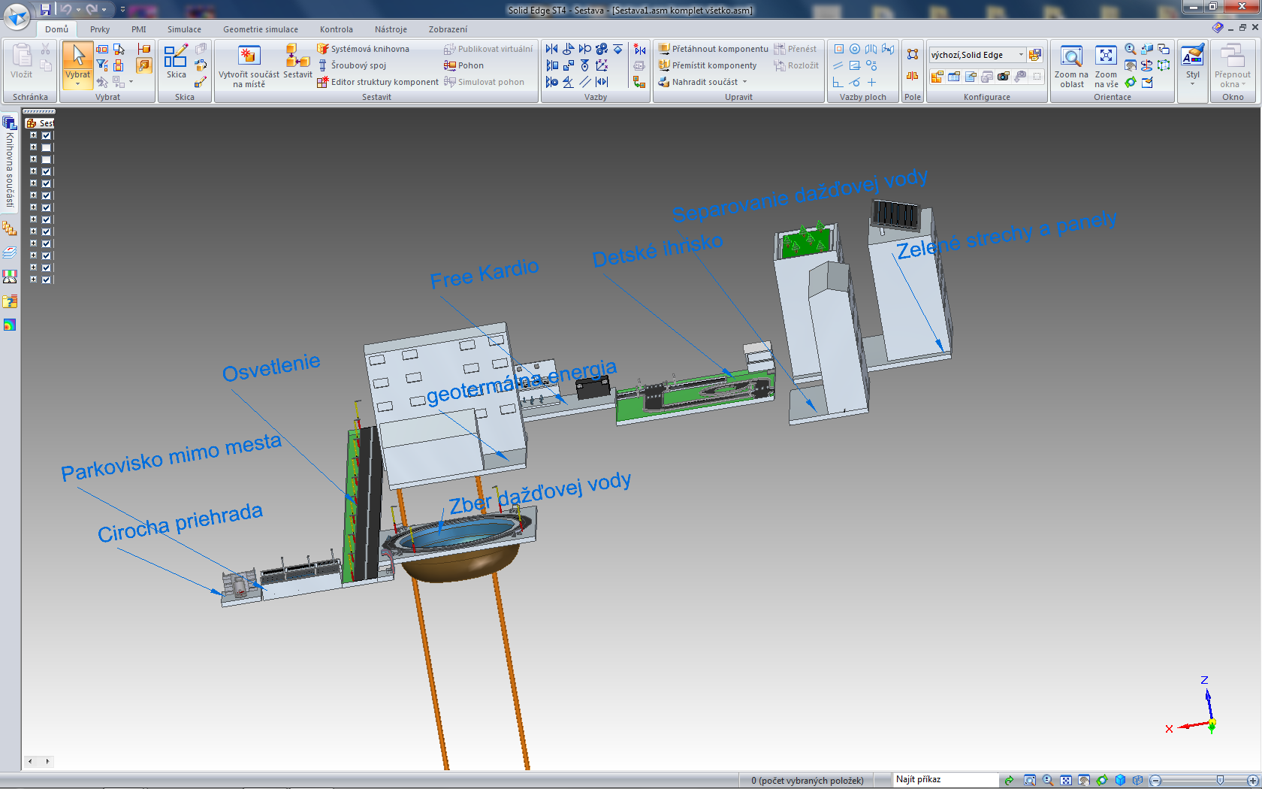
Task: Enable the second unchecked component checkbox
Action: click(x=47, y=159)
